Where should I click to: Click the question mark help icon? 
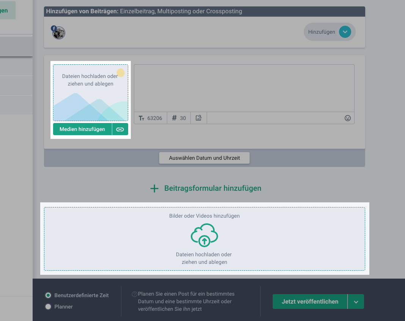click(134, 294)
